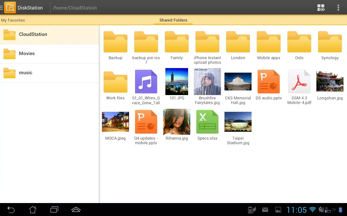The width and height of the screenshot is (347, 216).
Task: Open the overflow menu icon
Action: 338,8
